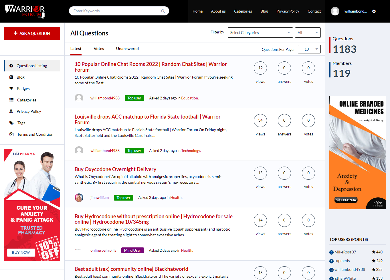Click the online pain pills username link
Image resolution: width=390 pixels, height=280 pixels.
coord(103,251)
